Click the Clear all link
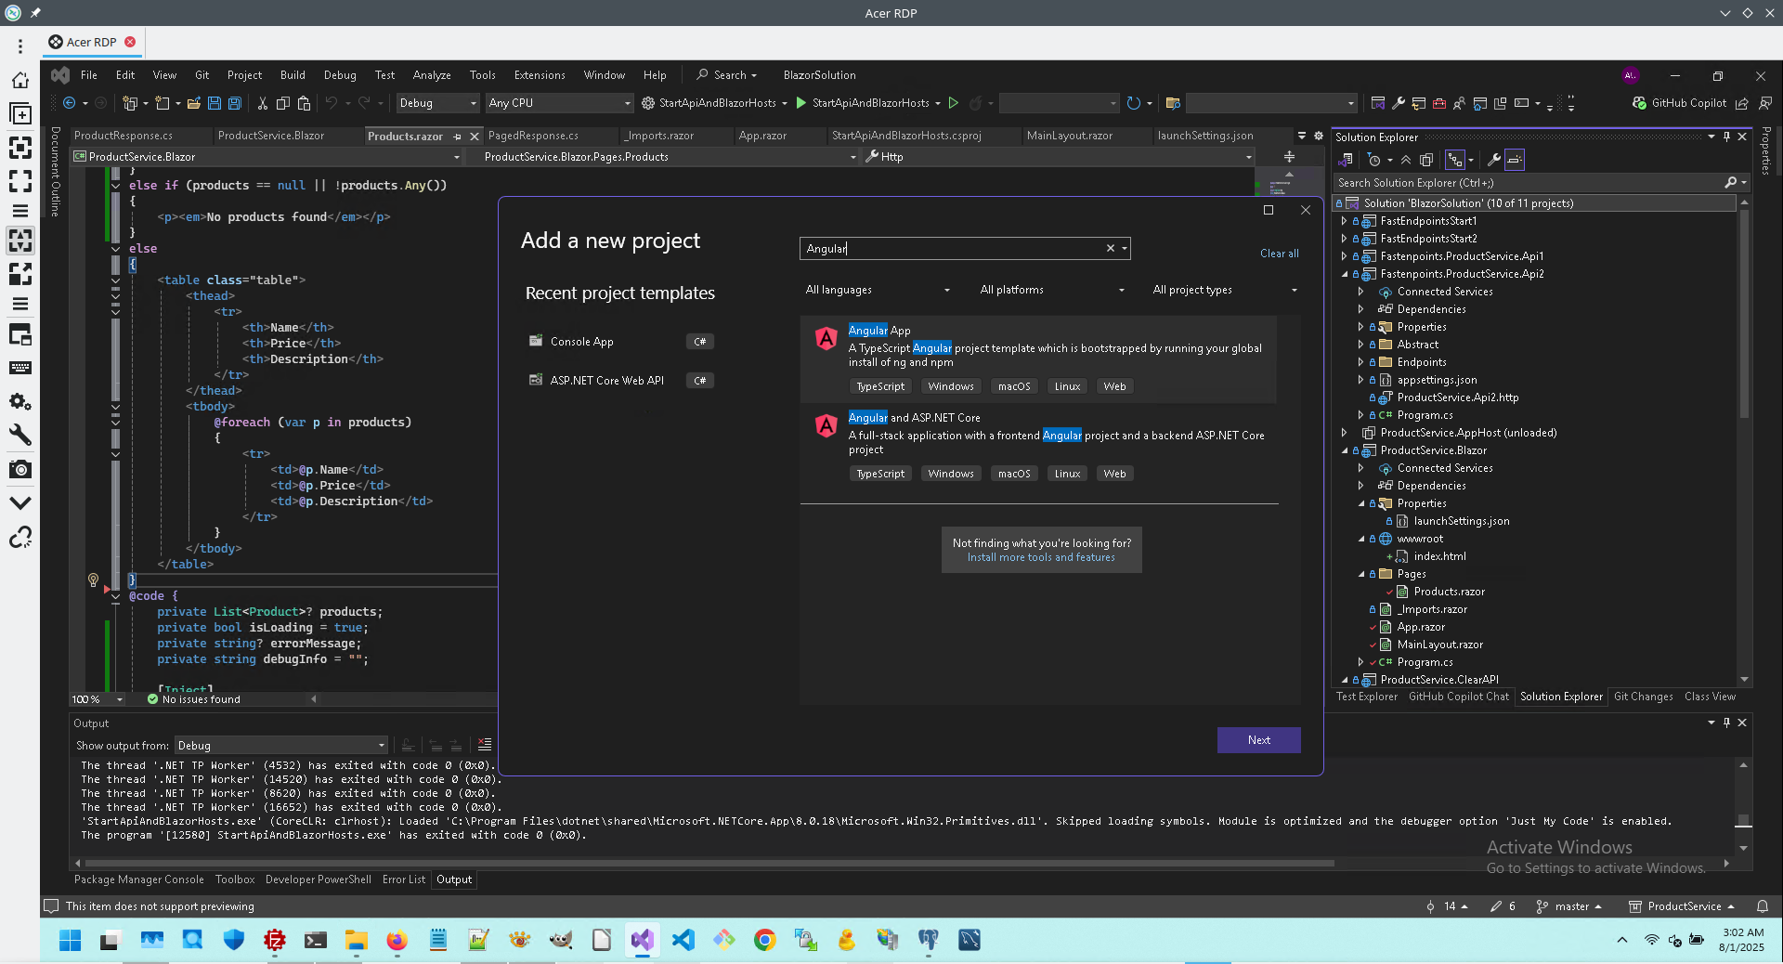 [x=1279, y=254]
